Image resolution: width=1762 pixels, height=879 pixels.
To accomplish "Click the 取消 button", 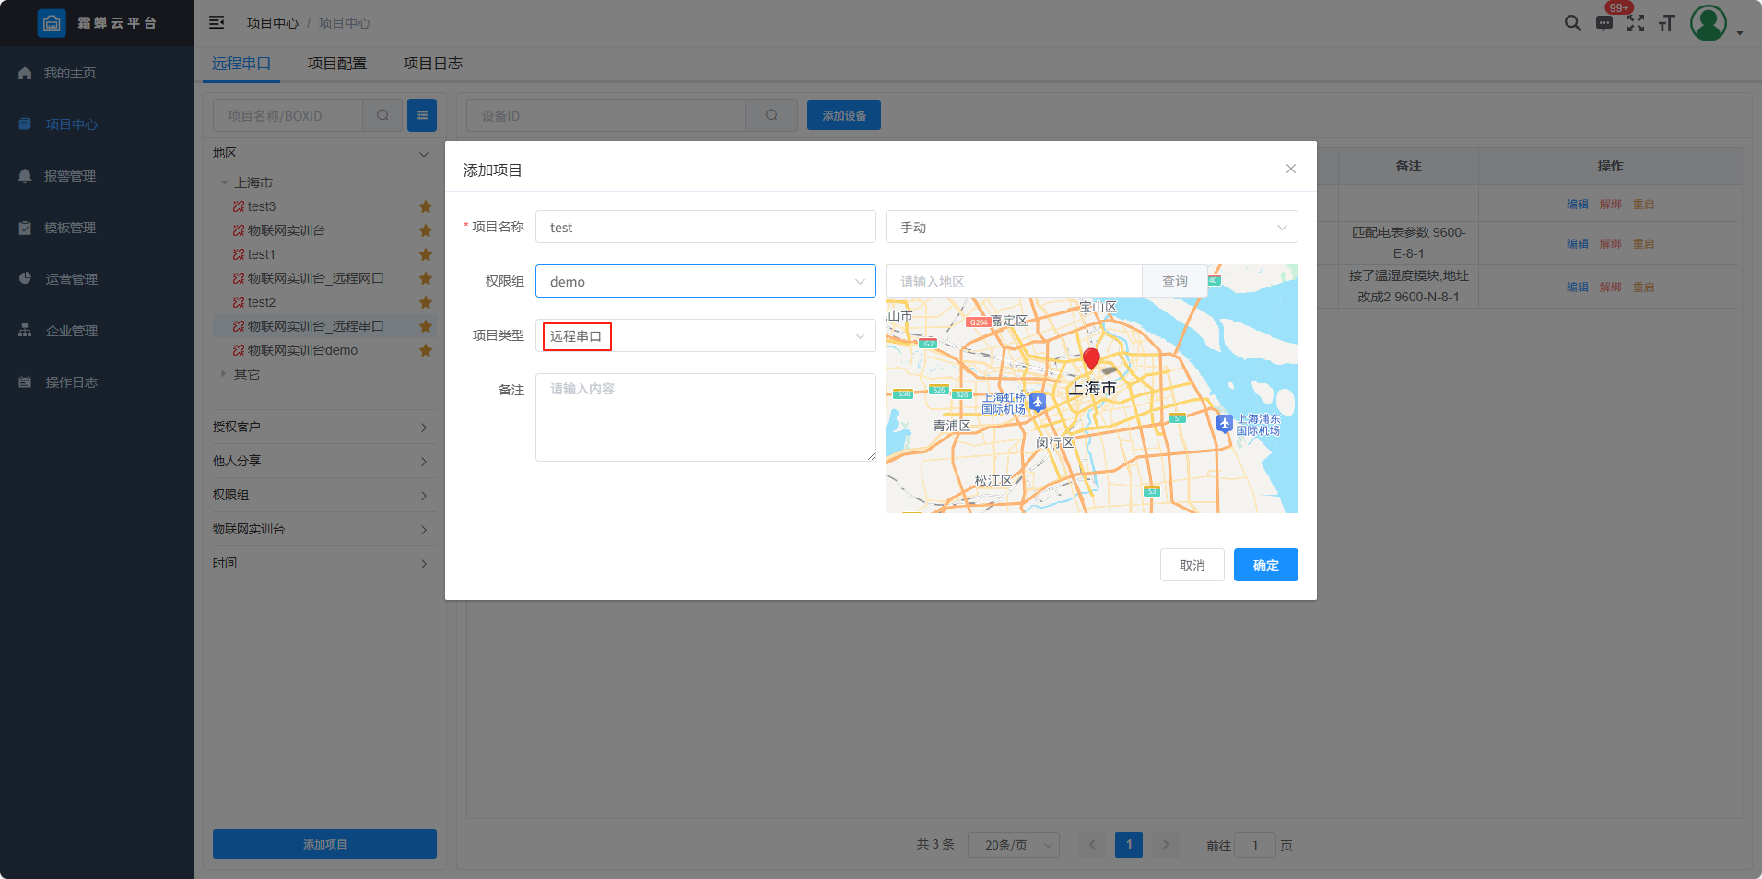I will coord(1192,565).
